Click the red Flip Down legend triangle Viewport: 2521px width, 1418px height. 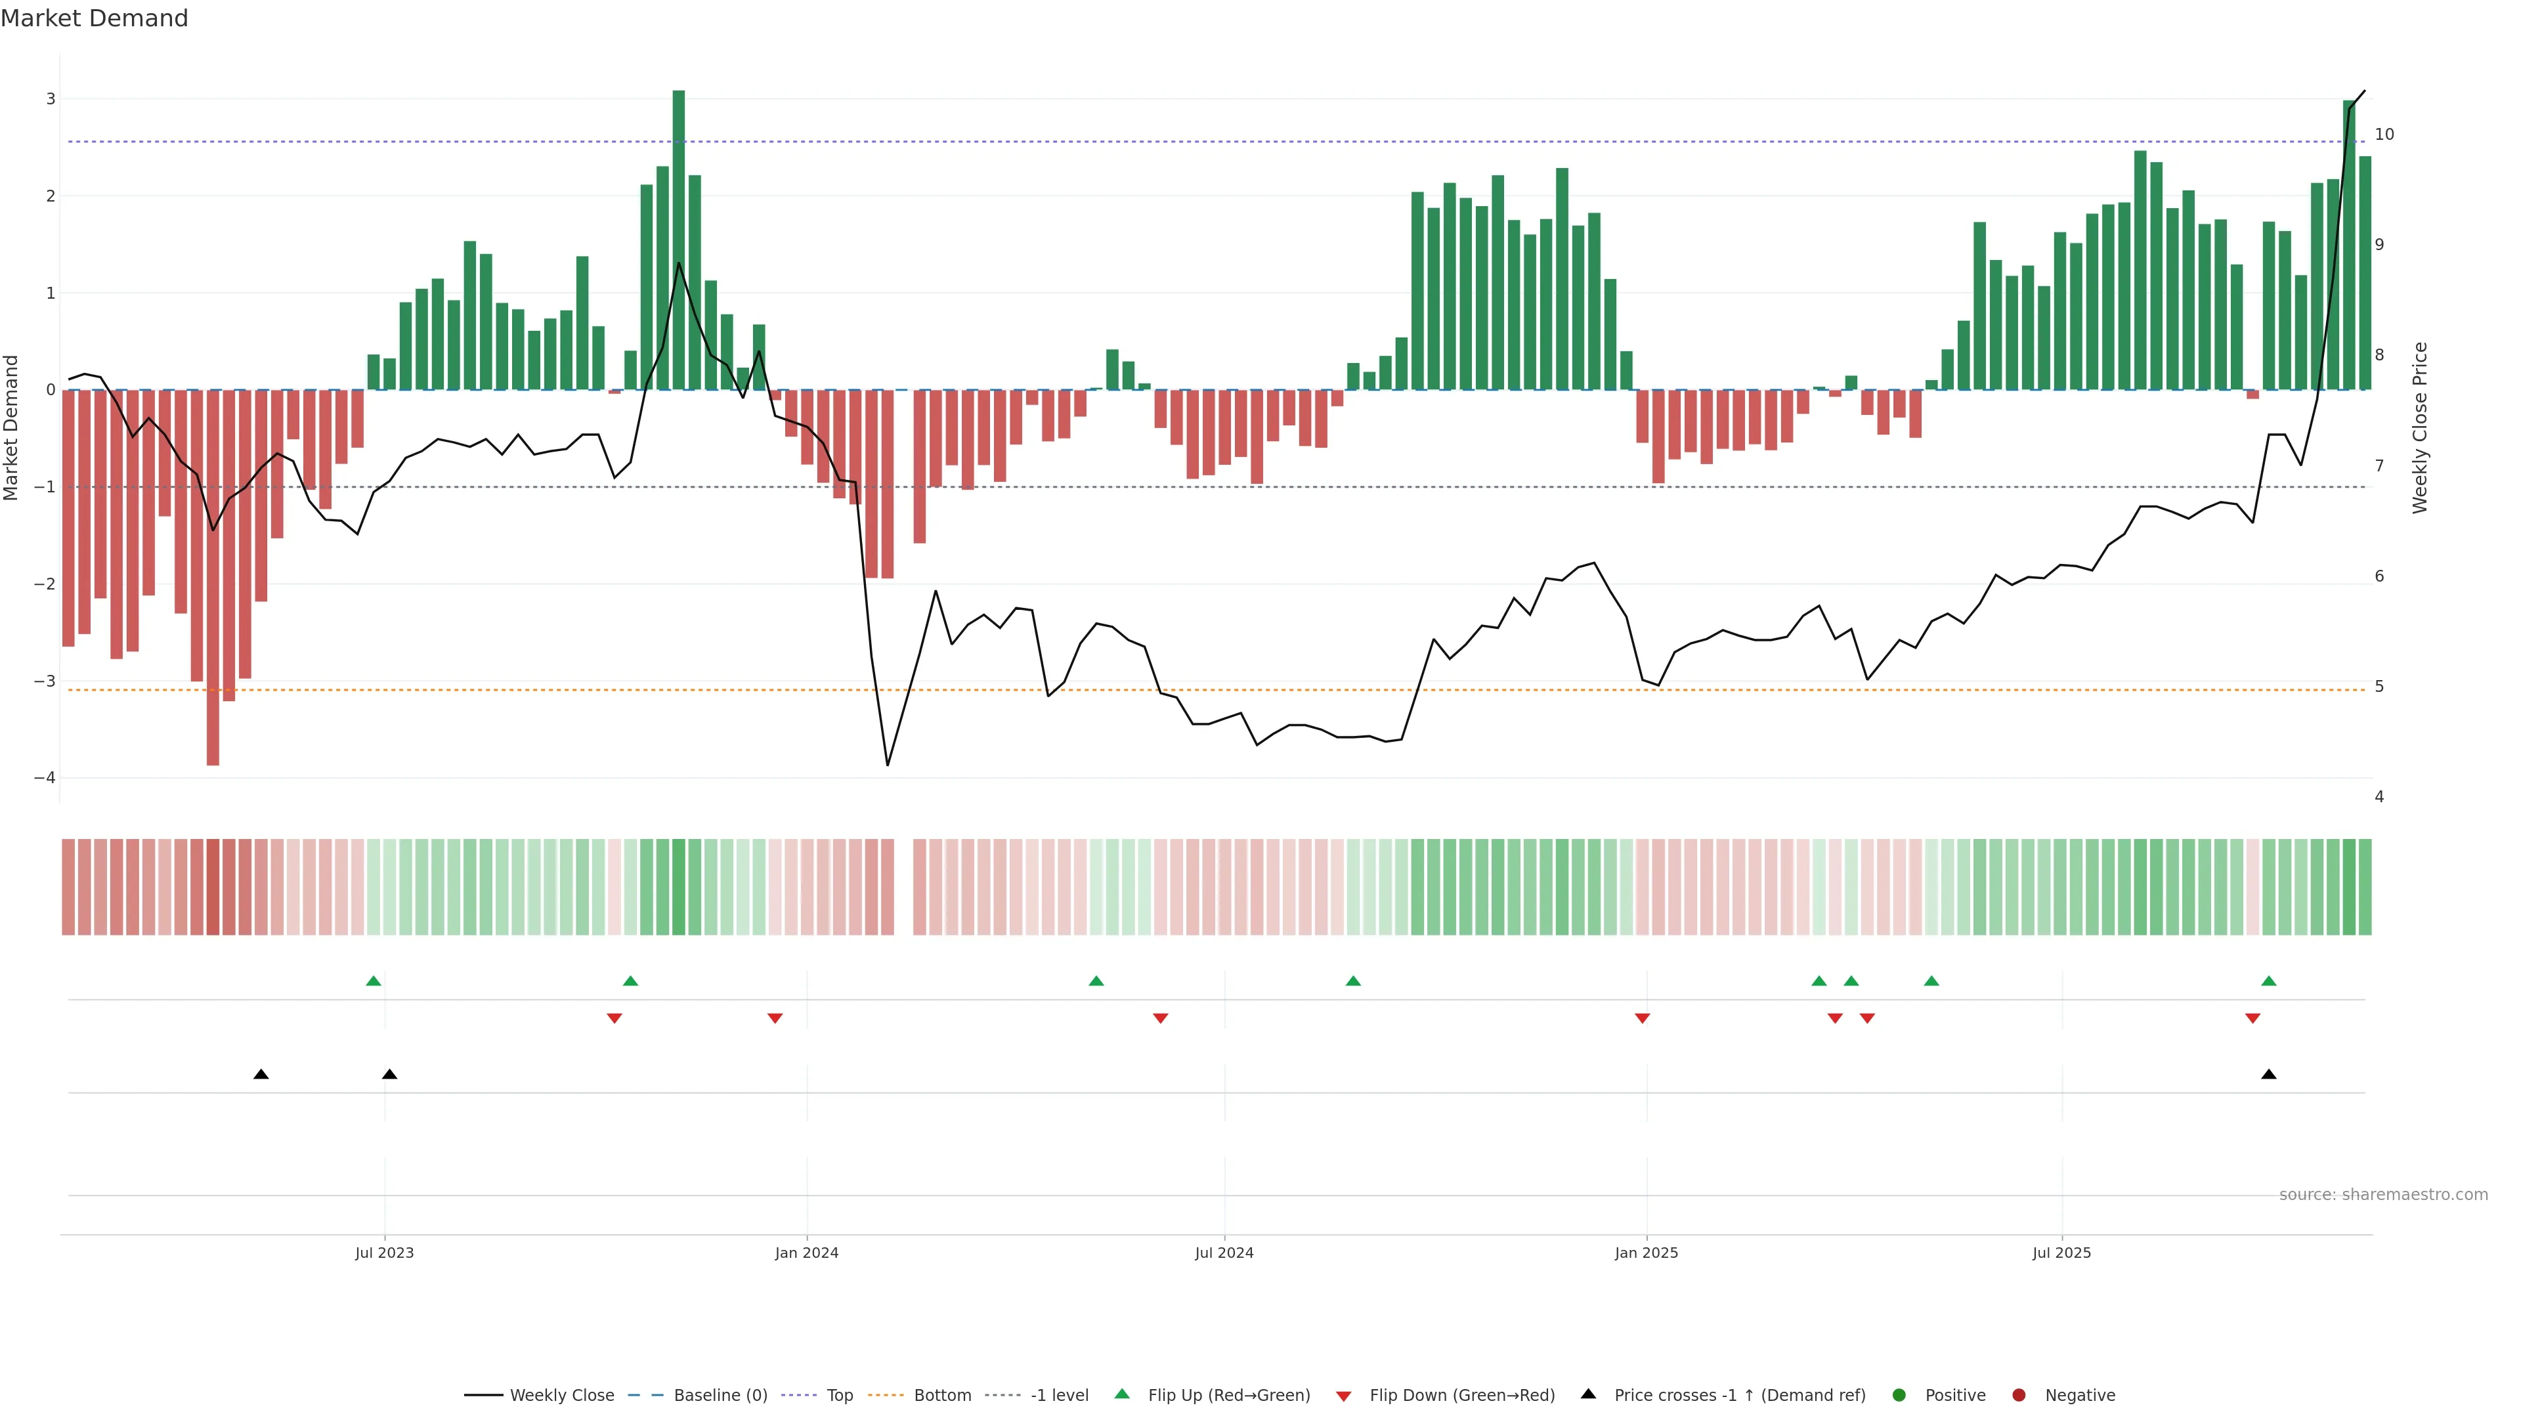click(x=1344, y=1396)
